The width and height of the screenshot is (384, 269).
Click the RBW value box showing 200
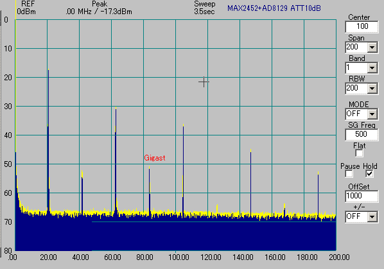click(356, 89)
